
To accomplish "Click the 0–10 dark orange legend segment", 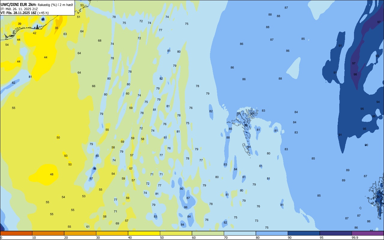I will pyautogui.click(x=16, y=233).
